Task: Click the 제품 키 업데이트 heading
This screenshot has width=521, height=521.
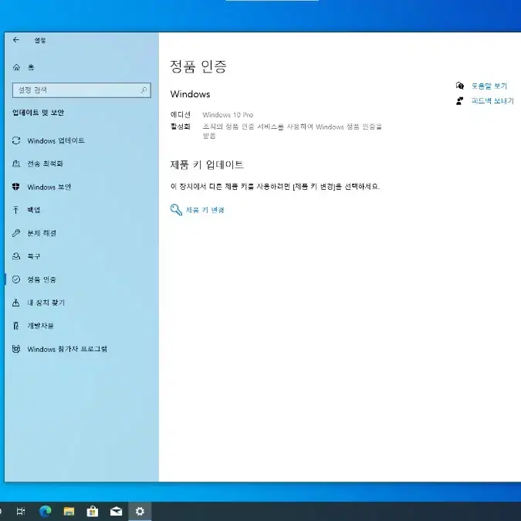Action: pos(207,164)
